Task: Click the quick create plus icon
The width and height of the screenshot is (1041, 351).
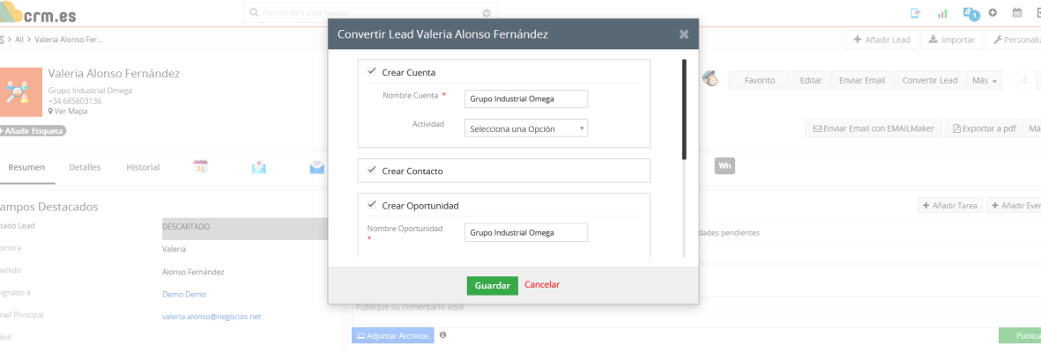Action: coord(993,12)
